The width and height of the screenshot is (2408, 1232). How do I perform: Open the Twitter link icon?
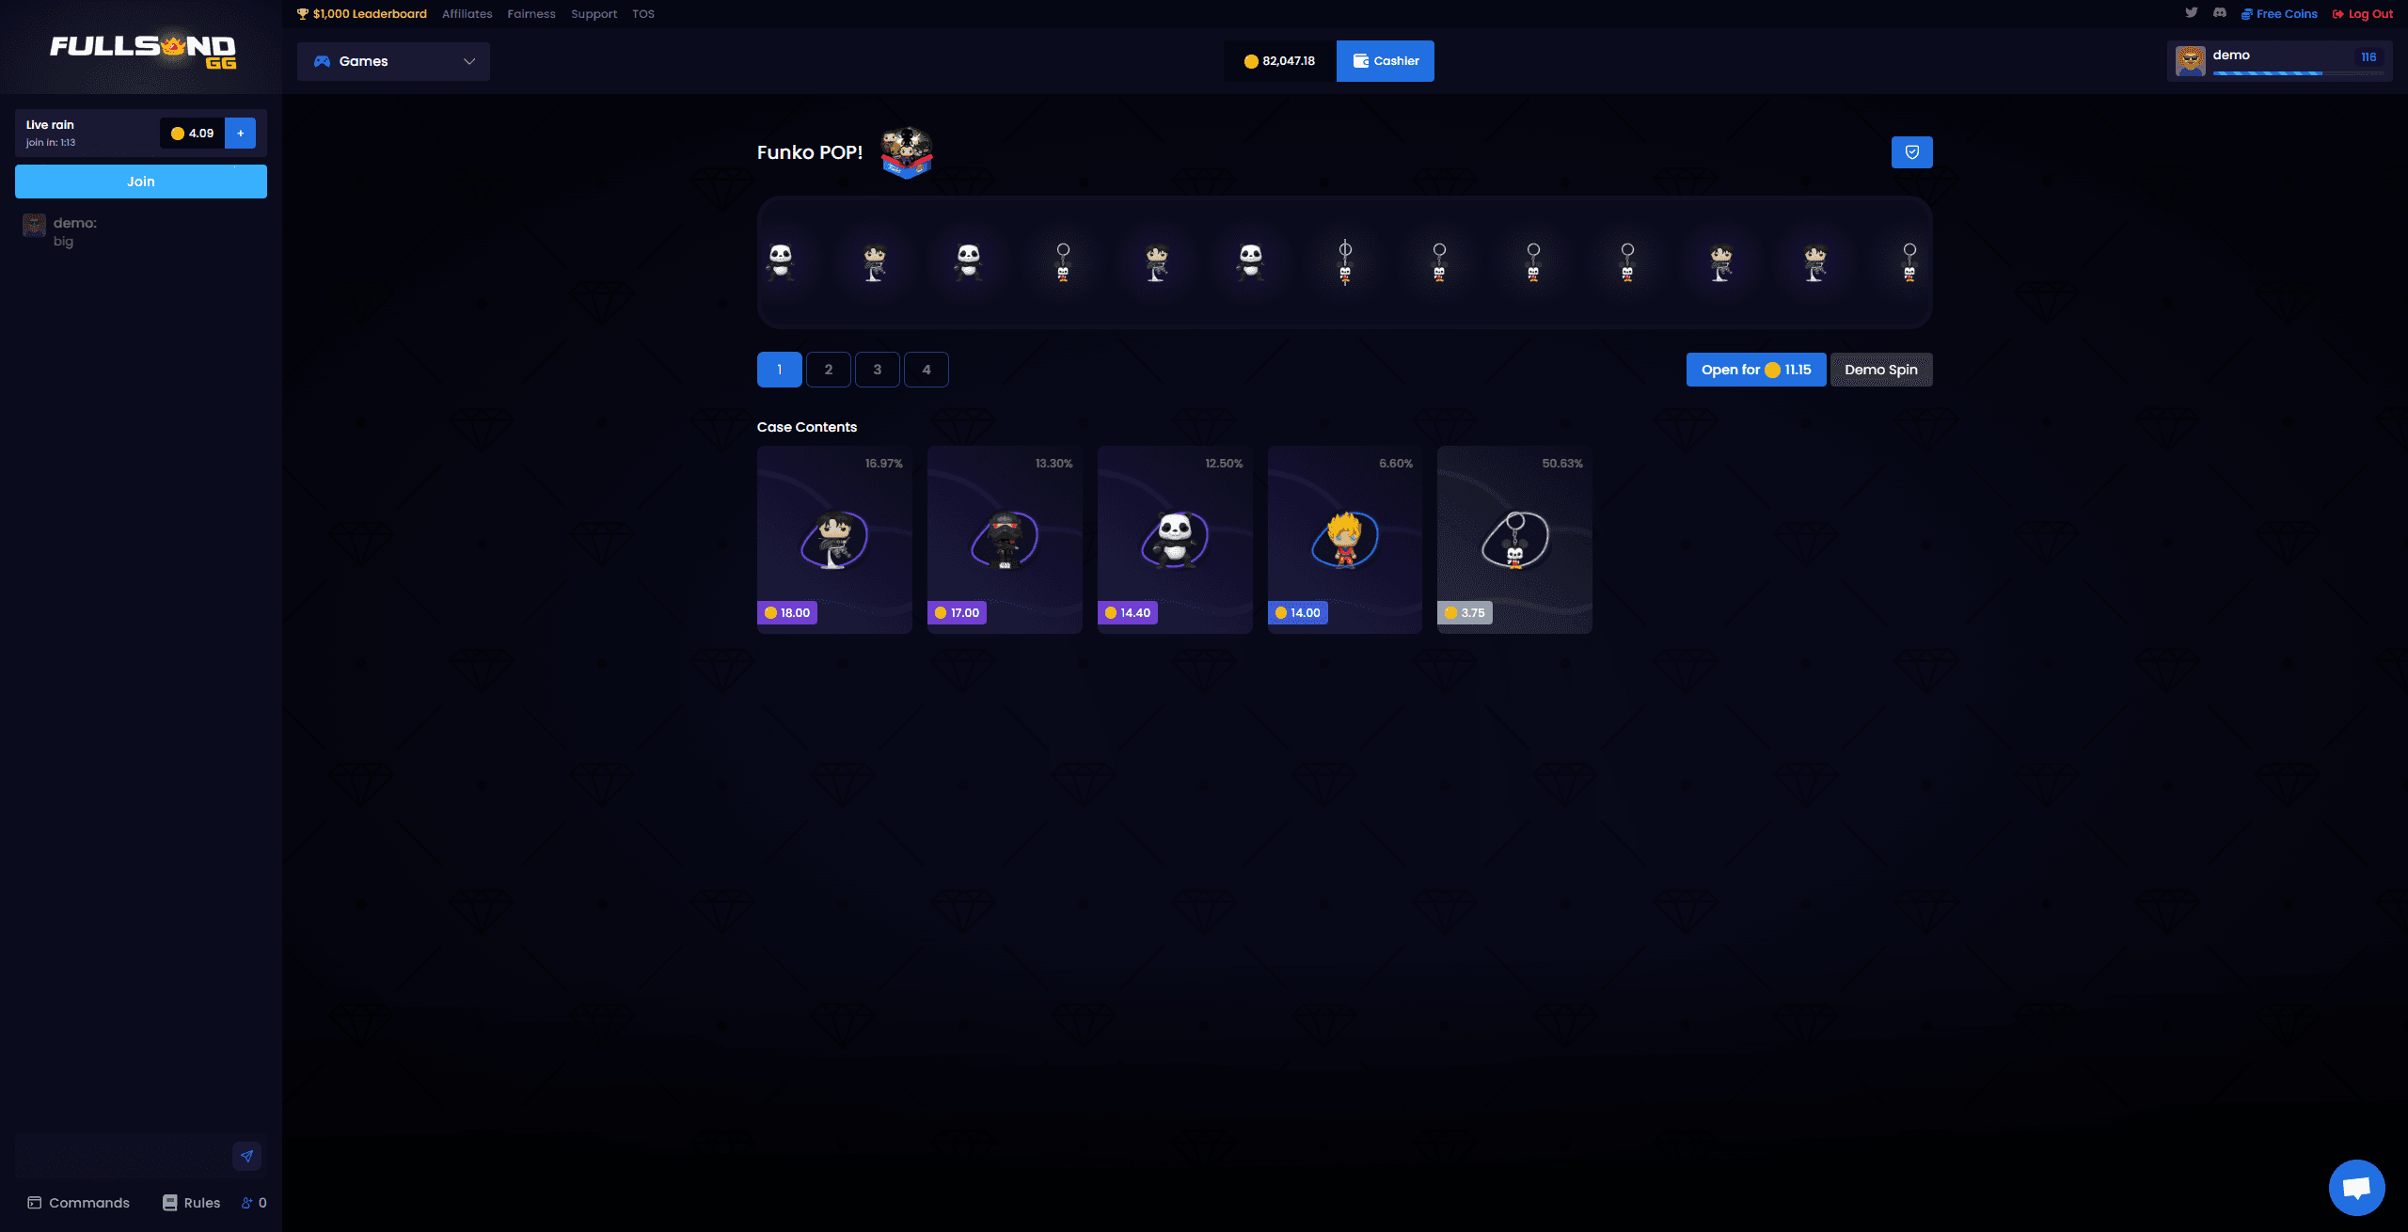(x=2191, y=13)
